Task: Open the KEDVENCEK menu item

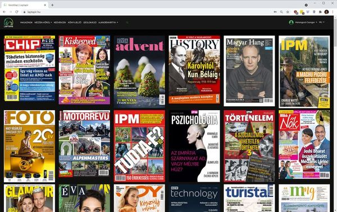Action: [x=60, y=22]
